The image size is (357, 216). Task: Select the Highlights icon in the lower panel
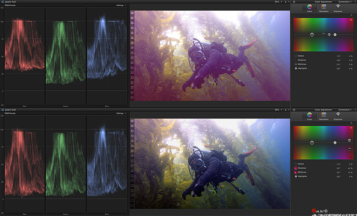pos(296,176)
